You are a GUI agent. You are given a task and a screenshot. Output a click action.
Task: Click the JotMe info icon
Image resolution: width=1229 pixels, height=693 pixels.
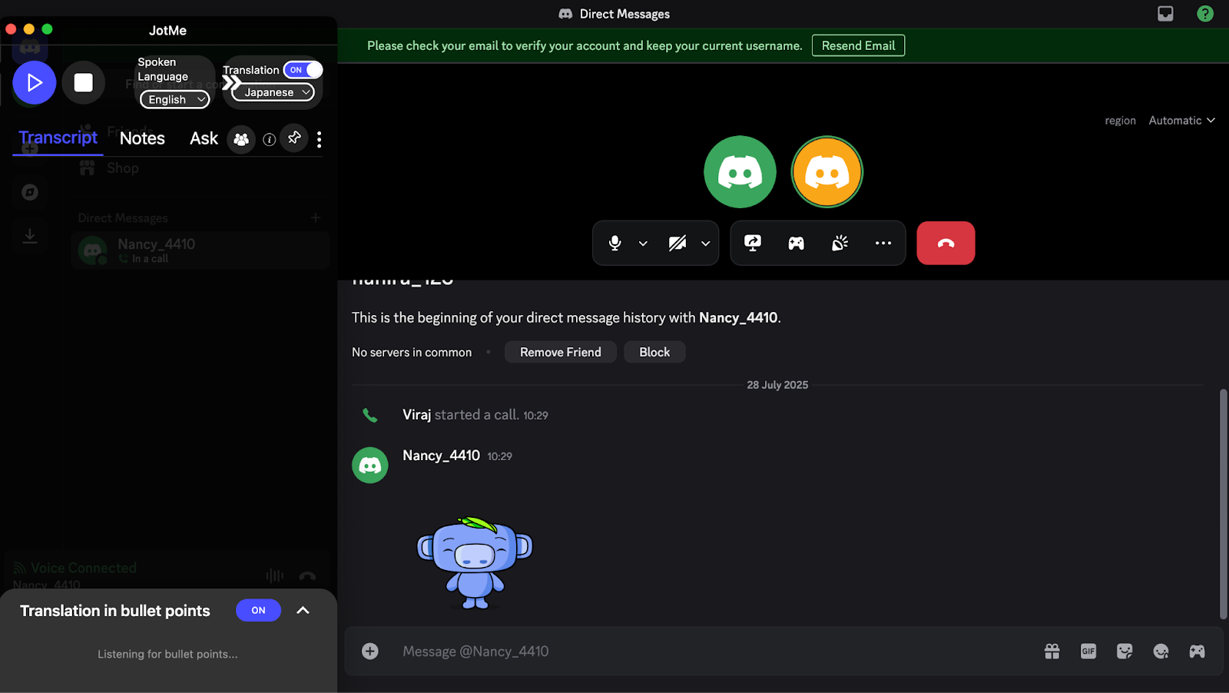pyautogui.click(x=269, y=140)
